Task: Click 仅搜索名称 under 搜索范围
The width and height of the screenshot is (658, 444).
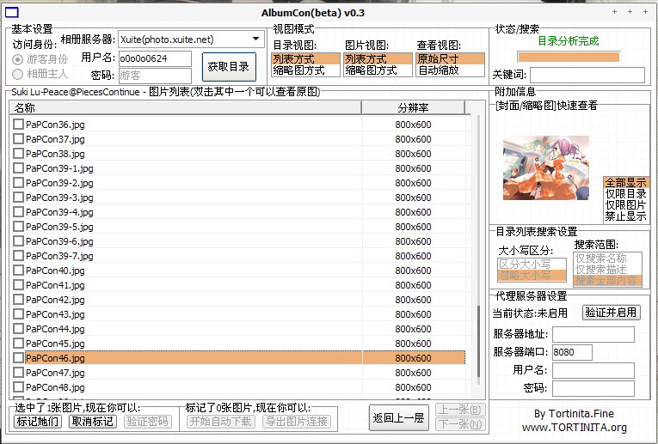Action: (607, 258)
